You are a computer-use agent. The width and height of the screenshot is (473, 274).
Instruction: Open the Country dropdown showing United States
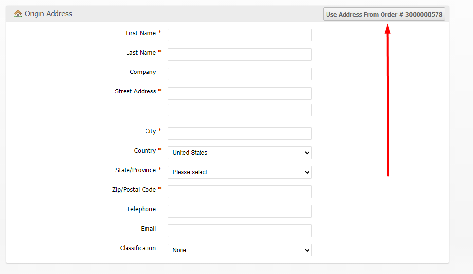point(240,153)
